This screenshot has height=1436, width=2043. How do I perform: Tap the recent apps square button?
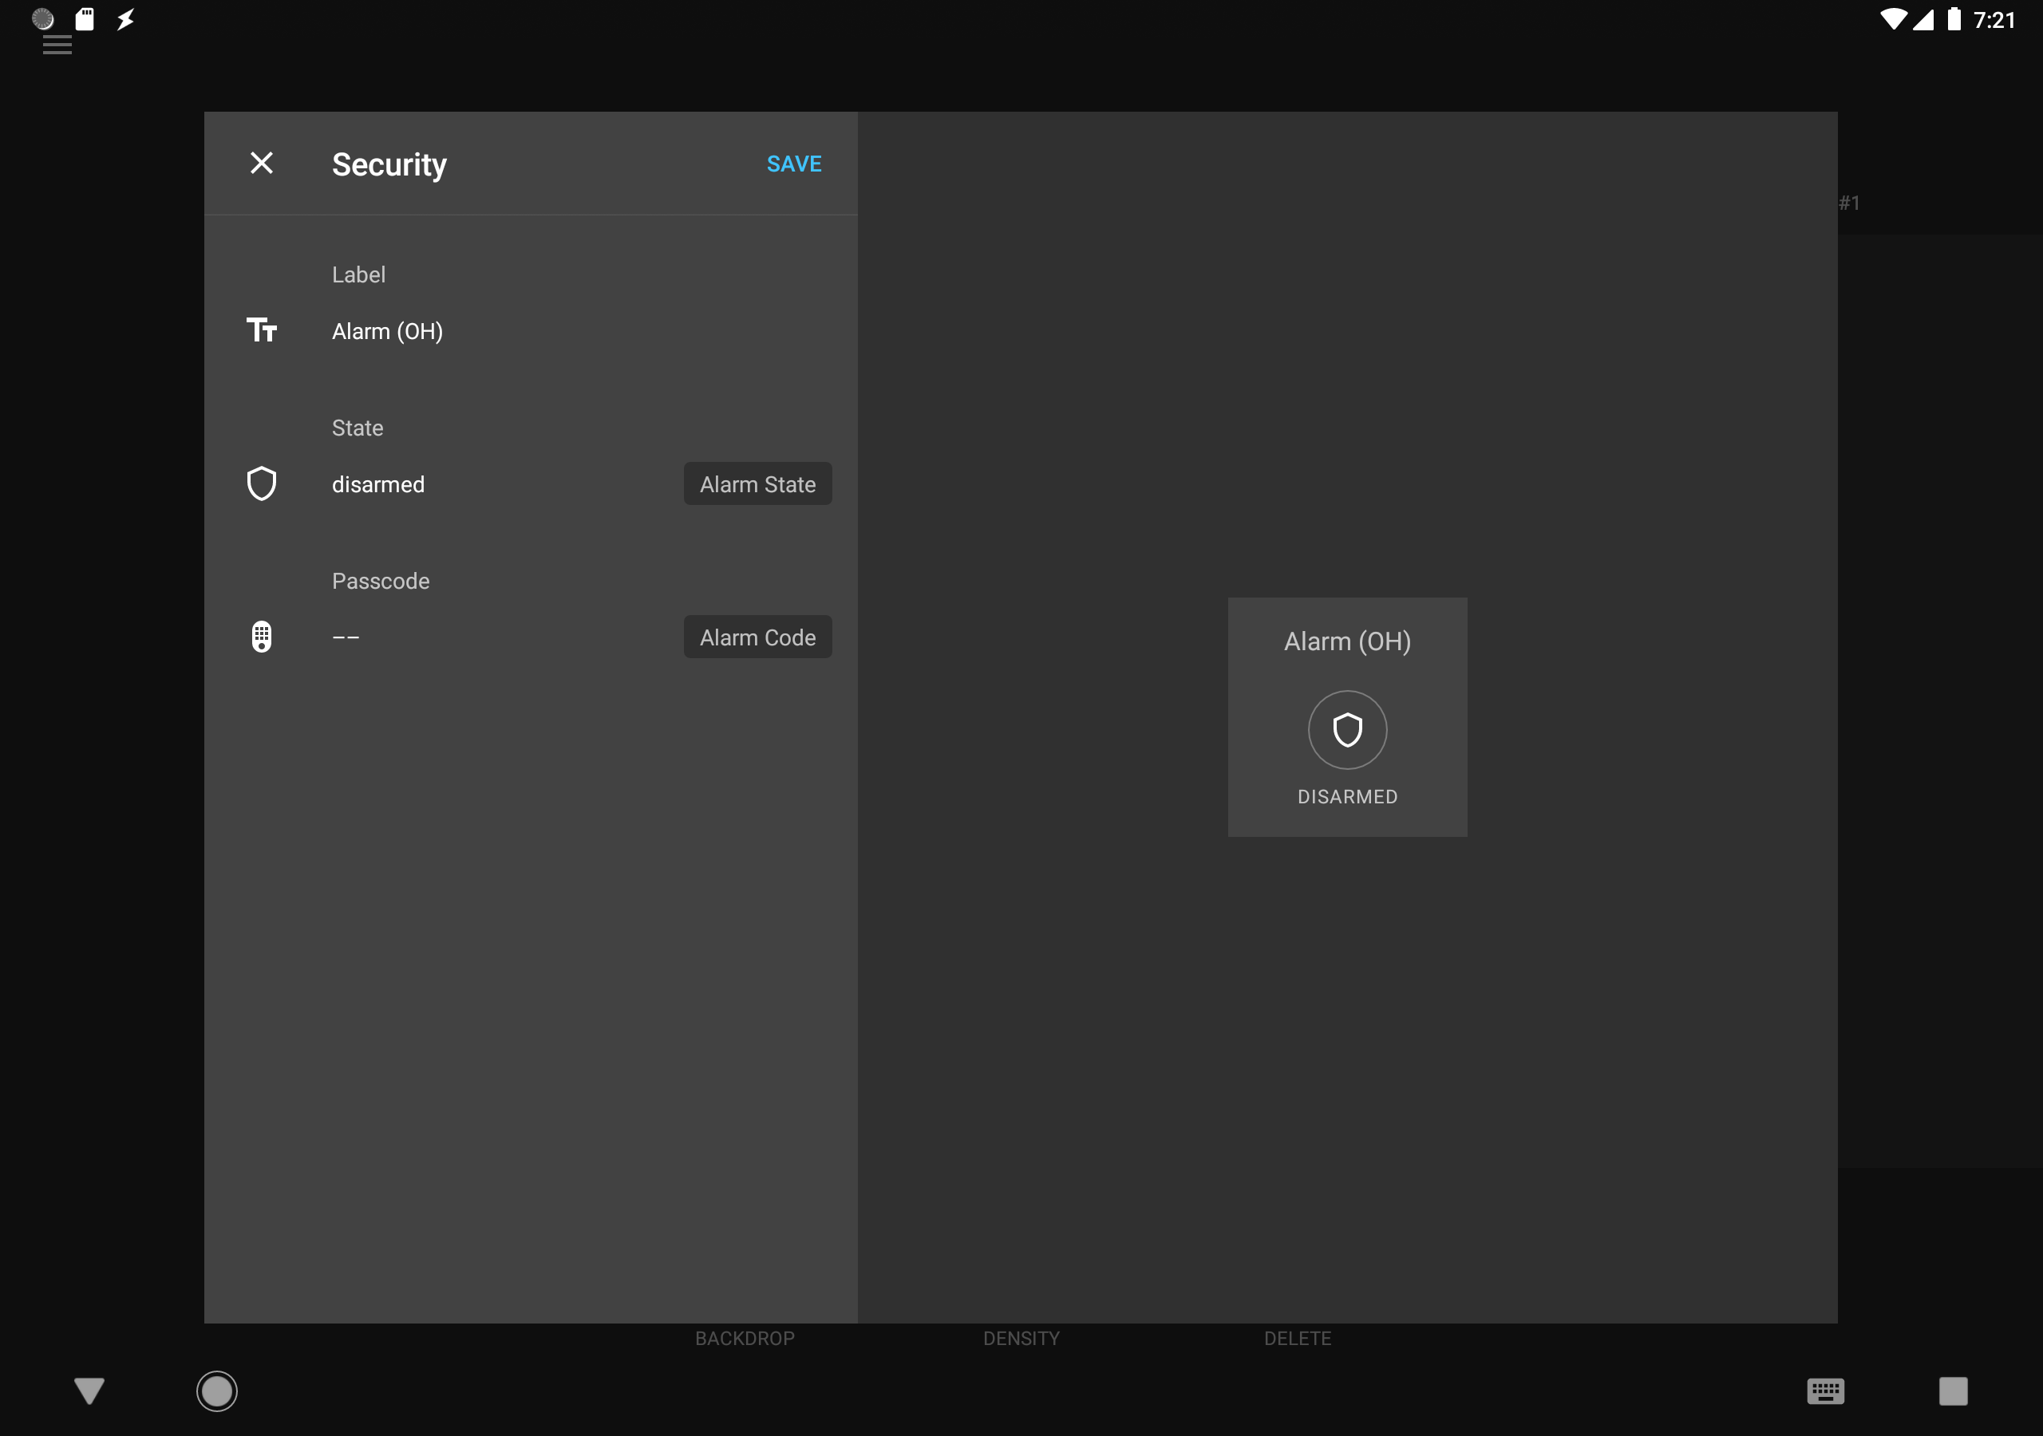point(1953,1391)
